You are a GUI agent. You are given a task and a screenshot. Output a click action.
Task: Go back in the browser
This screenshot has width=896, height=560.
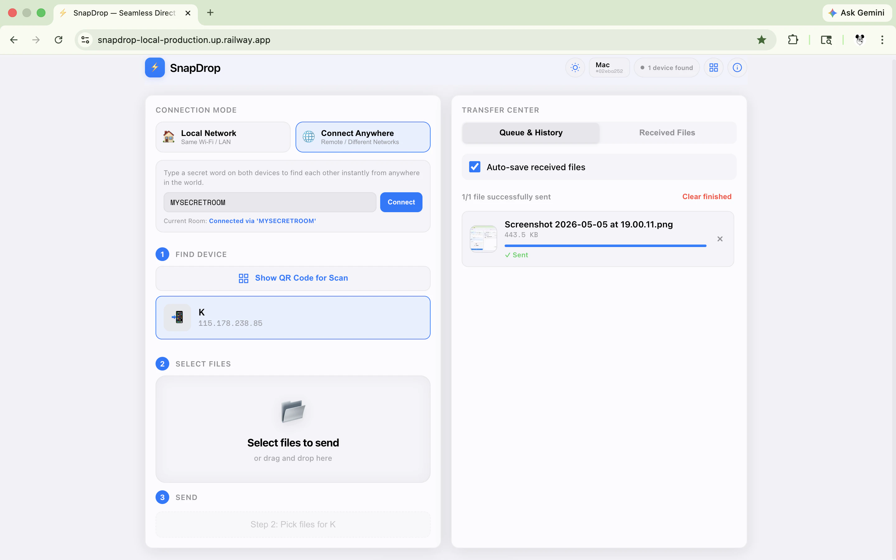pos(14,40)
